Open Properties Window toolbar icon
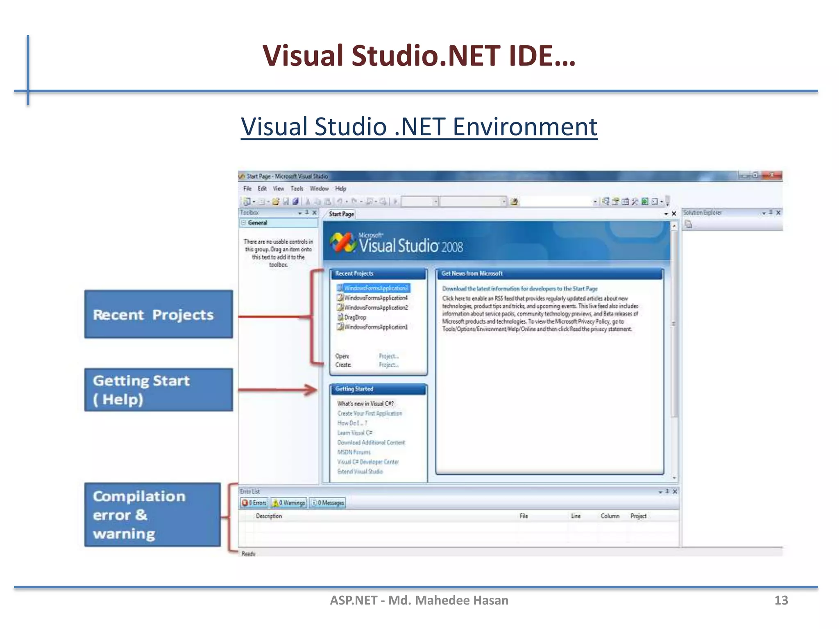This screenshot has width=839, height=629. tap(615, 201)
